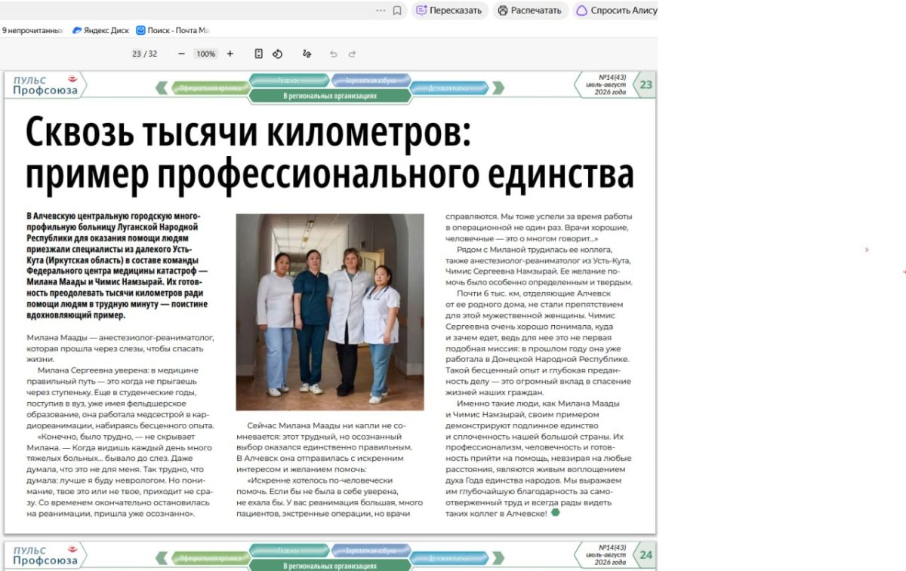Click the photo of four medics
Image resolution: width=906 pixels, height=571 pixels.
tap(330, 312)
